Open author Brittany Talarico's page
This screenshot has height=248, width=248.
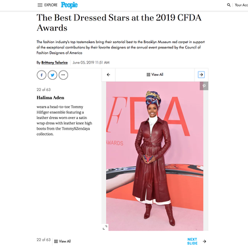coord(54,63)
